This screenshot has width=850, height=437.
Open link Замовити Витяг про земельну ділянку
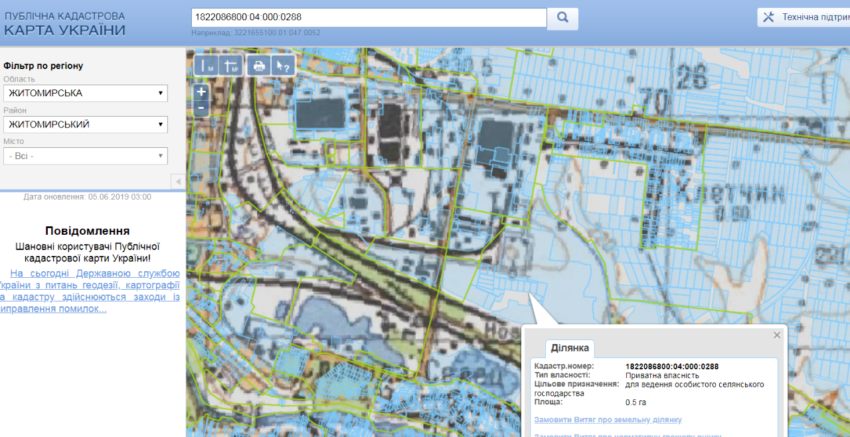coord(608,420)
